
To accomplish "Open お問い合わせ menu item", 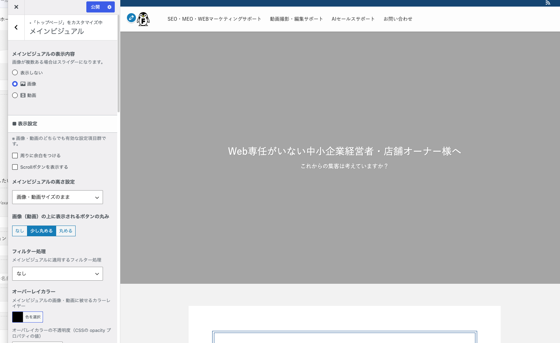I will click(x=398, y=19).
